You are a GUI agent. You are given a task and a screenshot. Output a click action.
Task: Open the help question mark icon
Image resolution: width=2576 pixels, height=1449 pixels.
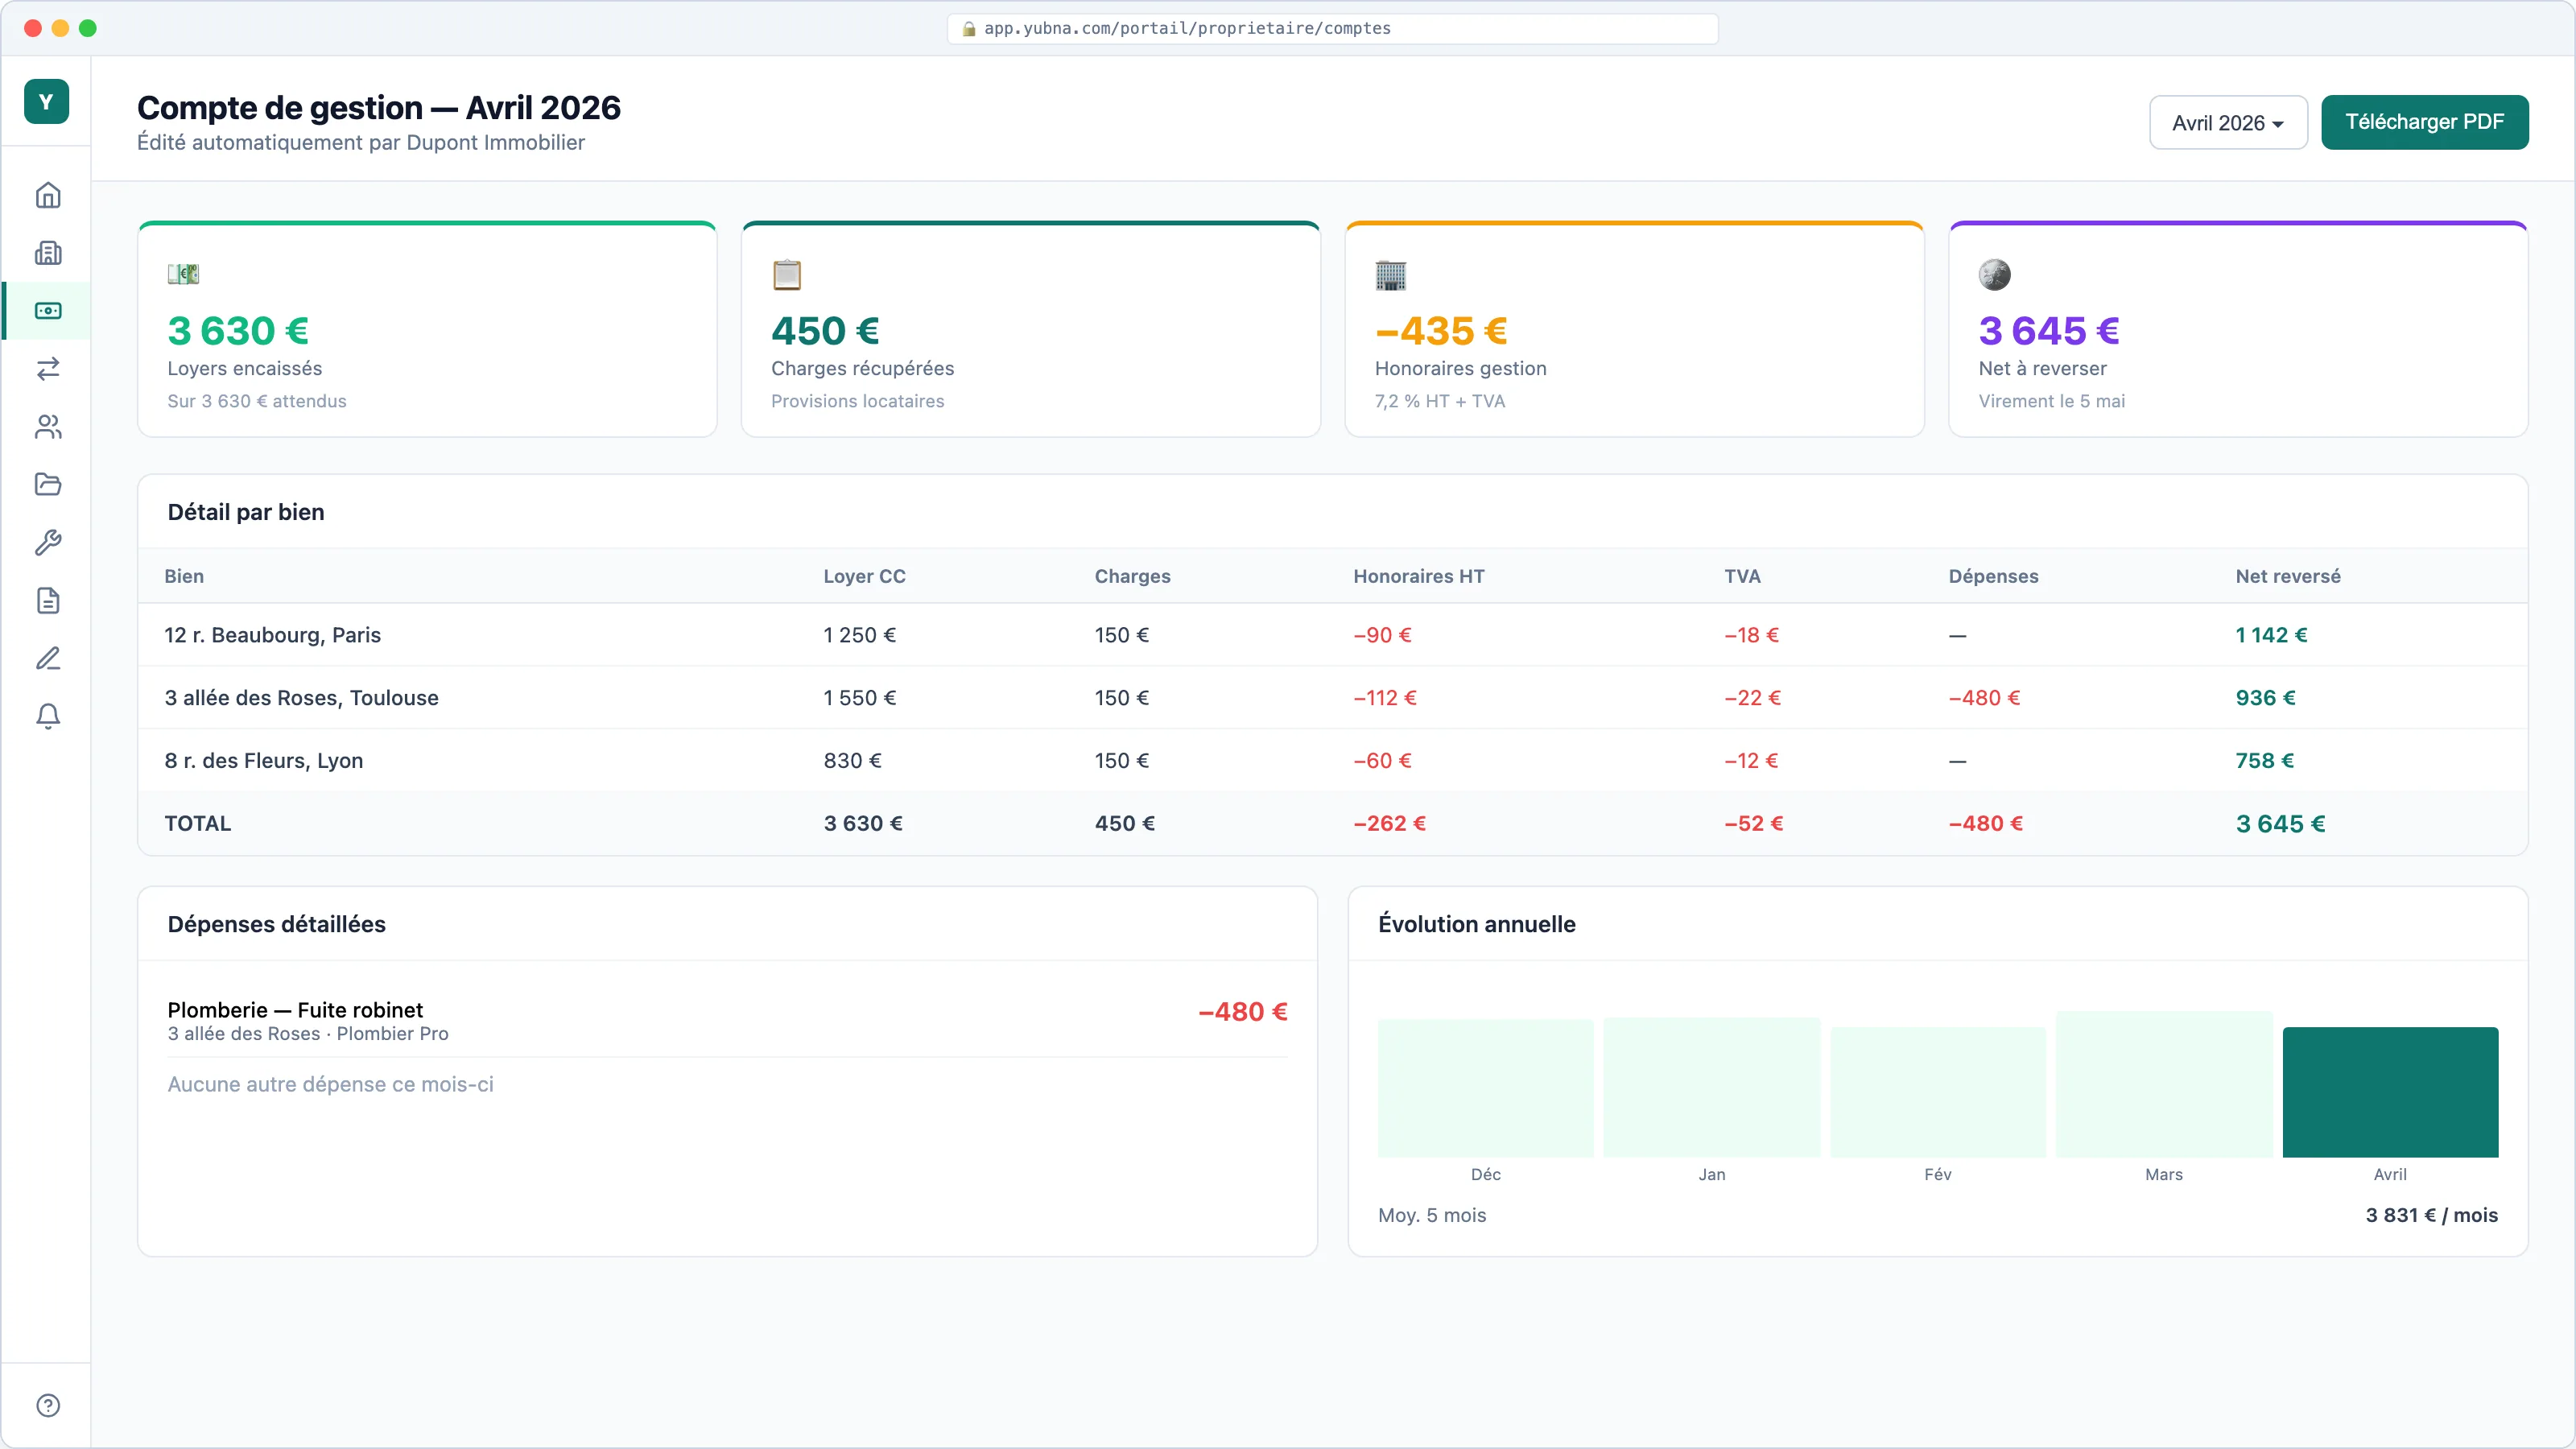pyautogui.click(x=48, y=1405)
